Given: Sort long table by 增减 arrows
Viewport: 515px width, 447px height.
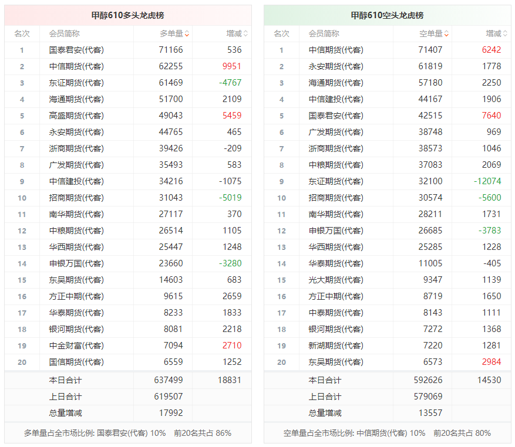Looking at the screenshot, I should point(245,33).
